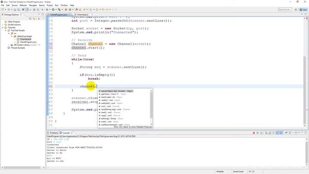
Task: Open the Window menu
Action: pos(64,5)
